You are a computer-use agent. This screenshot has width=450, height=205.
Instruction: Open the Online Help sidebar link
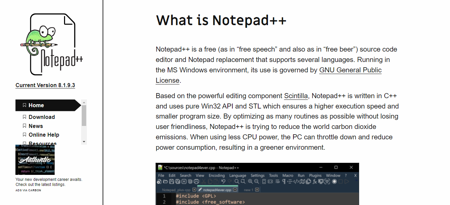tap(44, 135)
